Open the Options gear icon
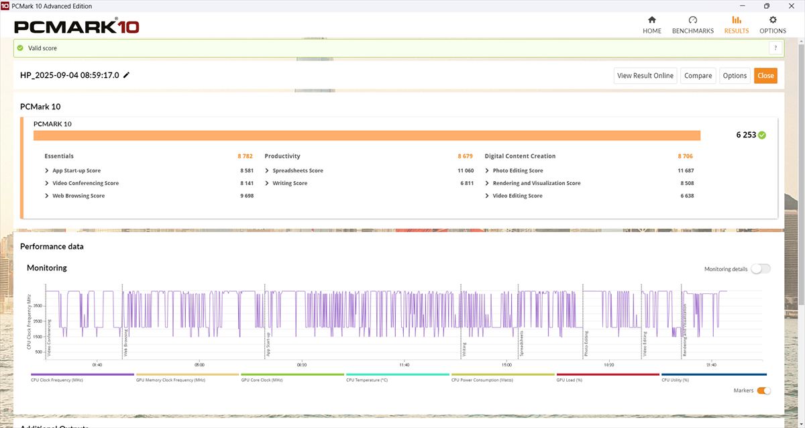Viewport: 805px width, 428px height. click(x=773, y=20)
